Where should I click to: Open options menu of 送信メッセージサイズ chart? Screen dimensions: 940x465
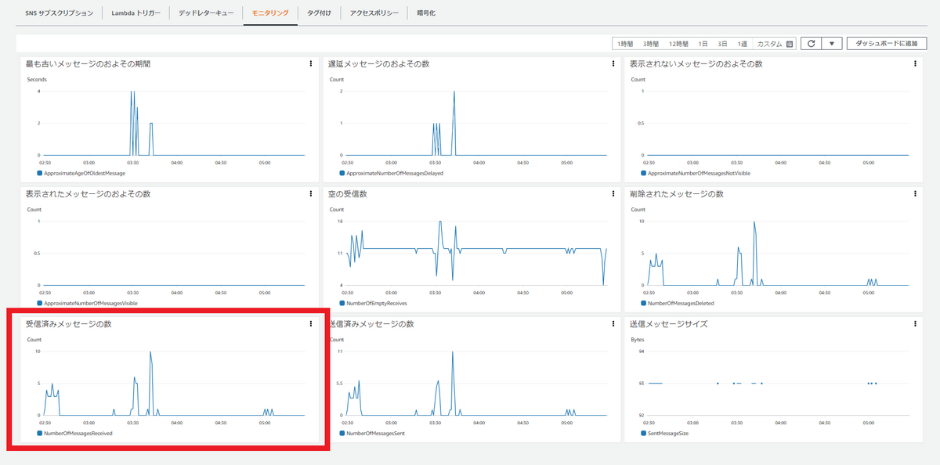[913, 324]
